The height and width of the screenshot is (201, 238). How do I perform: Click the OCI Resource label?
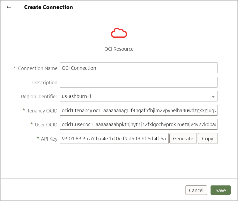point(119,49)
